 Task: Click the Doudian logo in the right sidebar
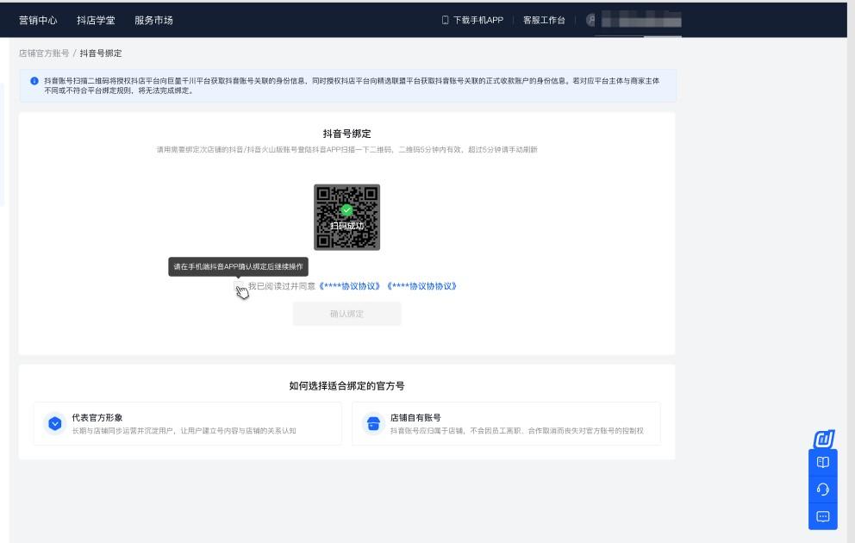(x=823, y=439)
